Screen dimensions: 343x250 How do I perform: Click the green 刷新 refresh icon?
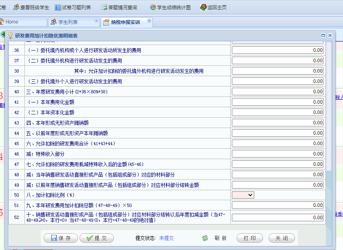pos(205,238)
